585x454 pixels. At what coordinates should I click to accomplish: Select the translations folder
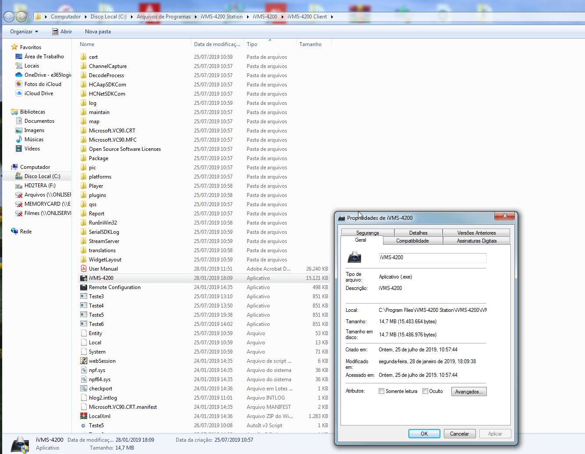pyautogui.click(x=102, y=250)
